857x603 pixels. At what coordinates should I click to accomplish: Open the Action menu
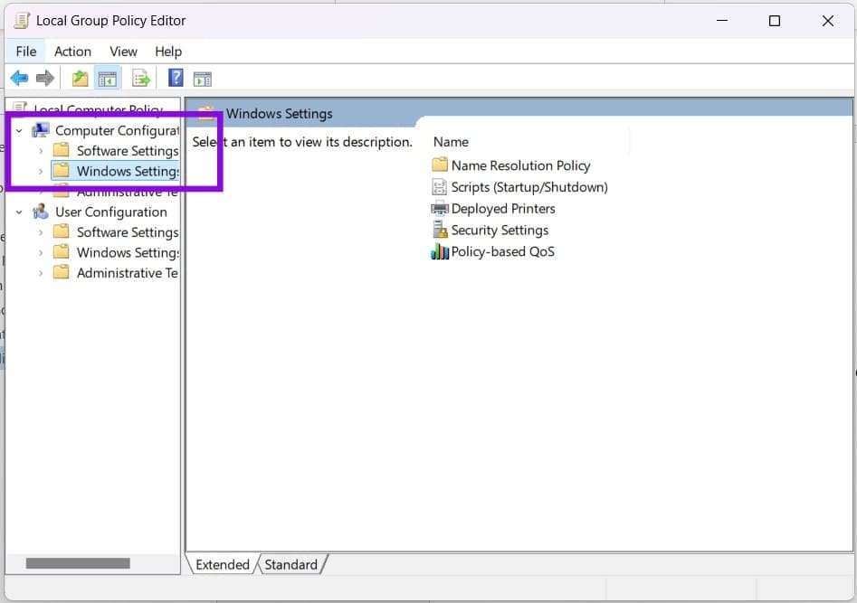point(72,52)
